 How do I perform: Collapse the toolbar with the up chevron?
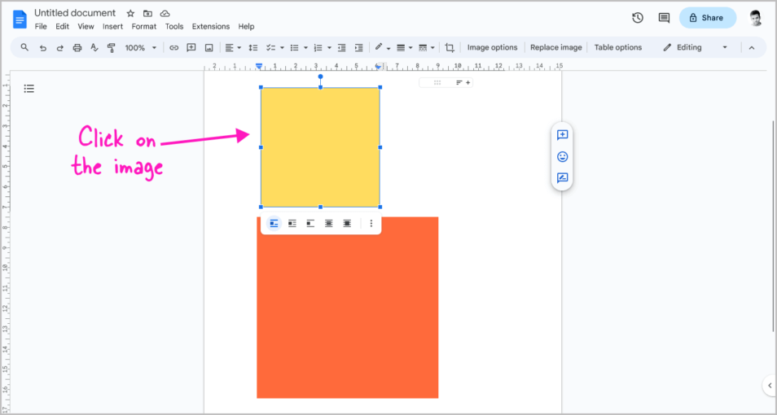tap(751, 48)
